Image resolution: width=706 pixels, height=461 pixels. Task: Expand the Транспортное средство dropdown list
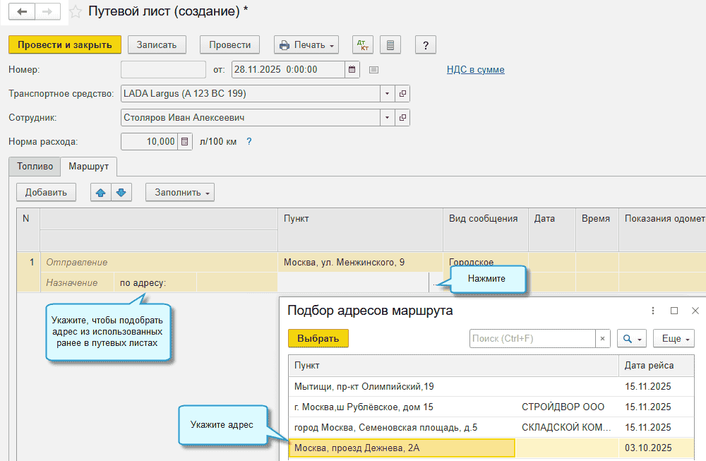387,94
